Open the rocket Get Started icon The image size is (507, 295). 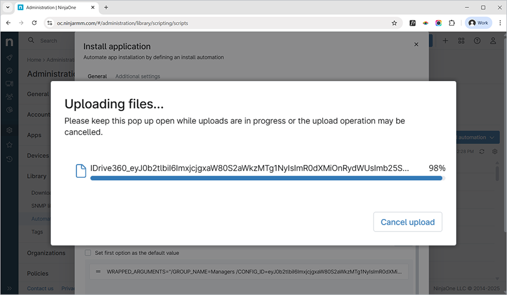[10, 57]
